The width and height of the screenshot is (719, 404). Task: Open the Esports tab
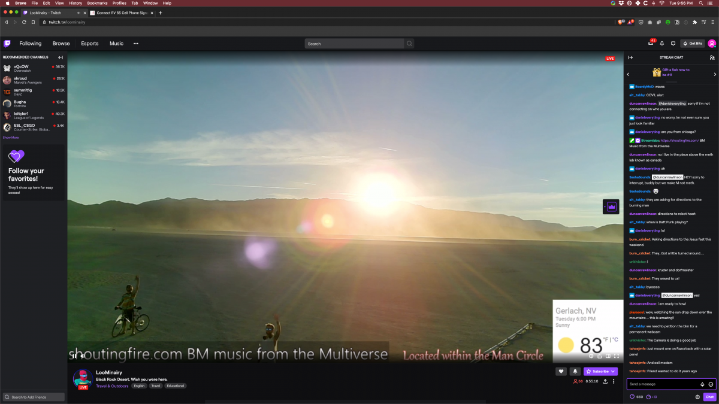tap(90, 43)
